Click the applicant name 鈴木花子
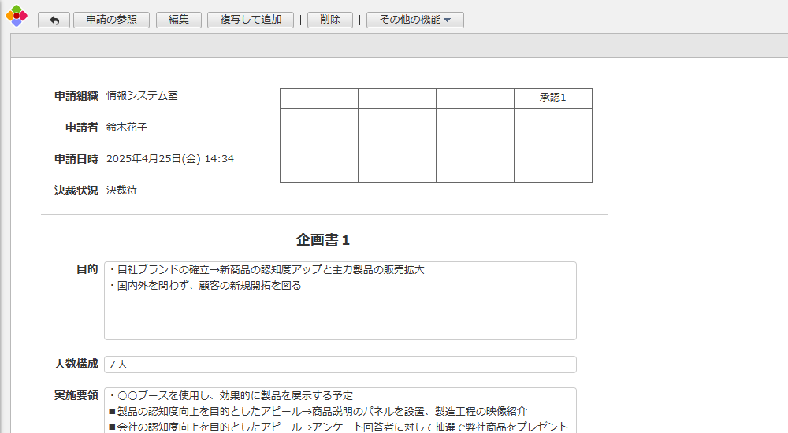The height and width of the screenshot is (433, 788). 127,127
